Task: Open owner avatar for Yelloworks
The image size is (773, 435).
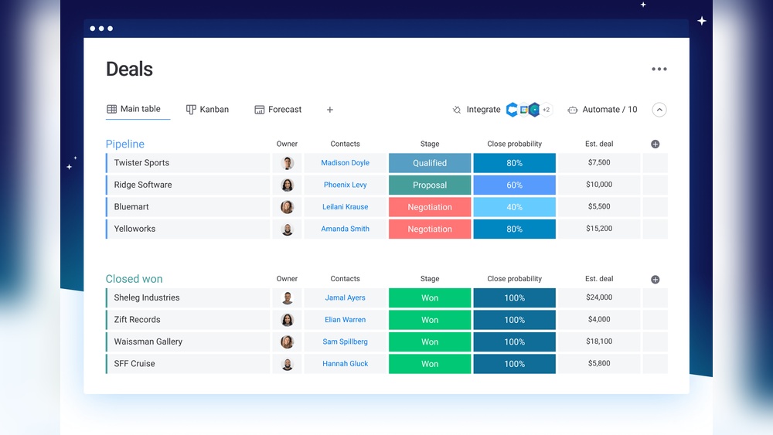Action: 288,229
